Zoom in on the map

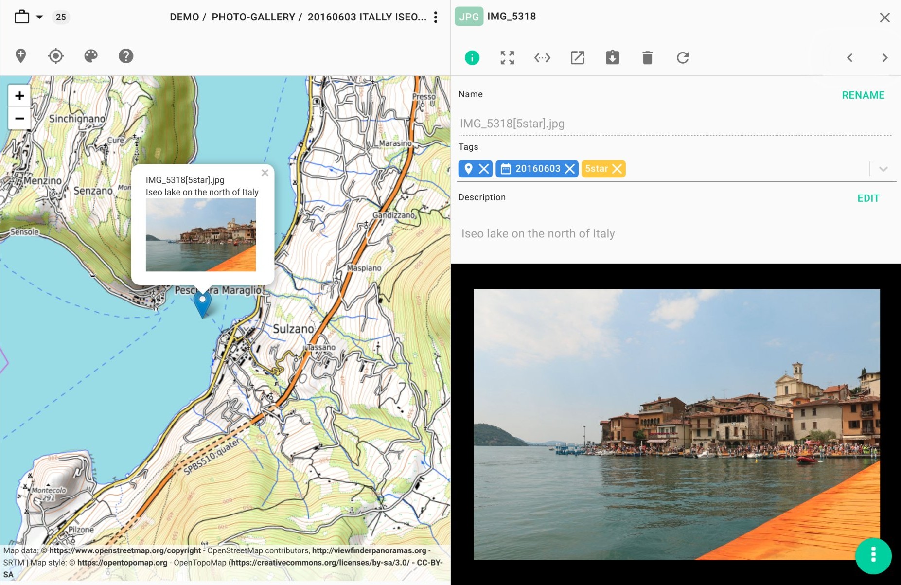click(19, 96)
